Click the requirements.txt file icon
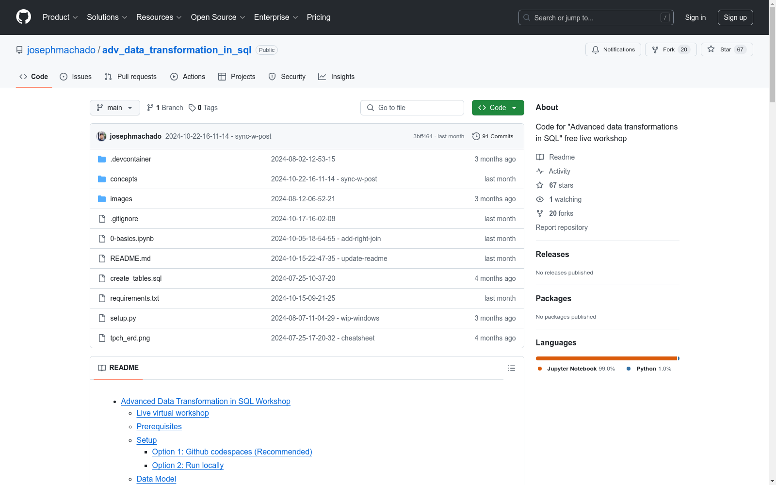This screenshot has height=485, width=776. 102,298
